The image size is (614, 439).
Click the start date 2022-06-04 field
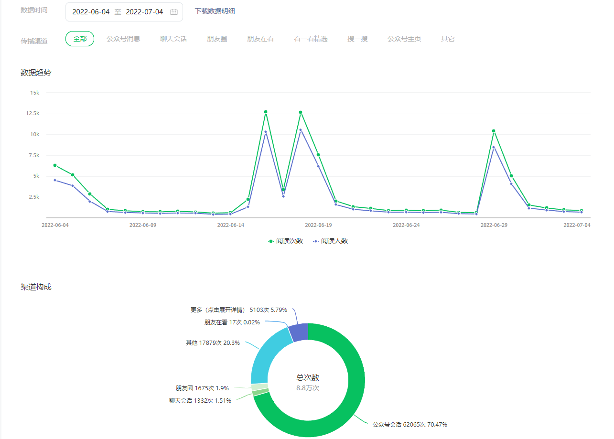coord(91,12)
